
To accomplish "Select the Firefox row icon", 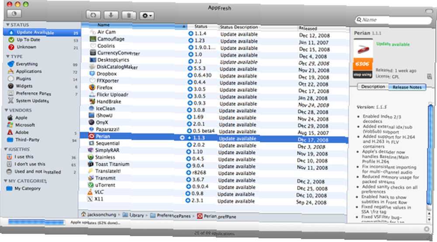I will [92, 87].
